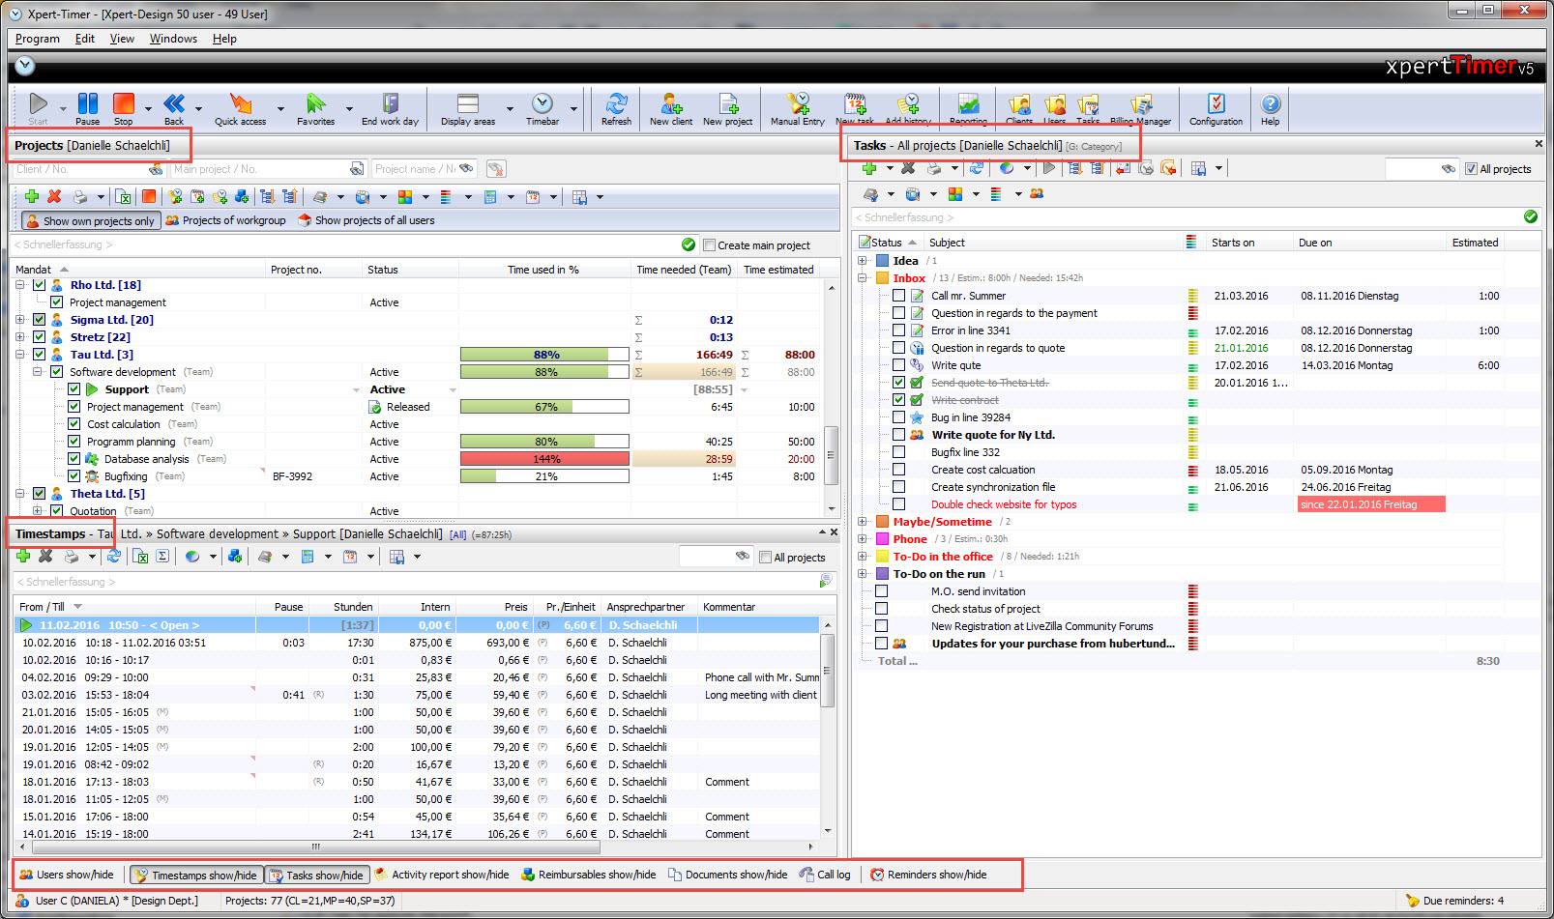Open the New project toolbar icon
Viewport: 1554px width, 919px height.
(x=727, y=106)
